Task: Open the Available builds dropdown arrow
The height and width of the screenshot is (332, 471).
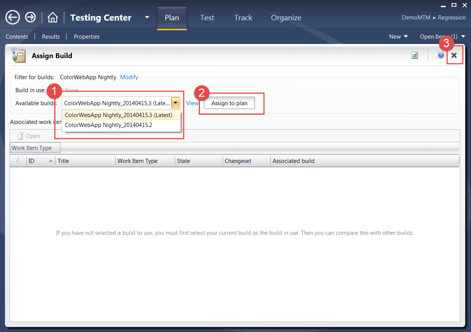Action: pos(176,103)
